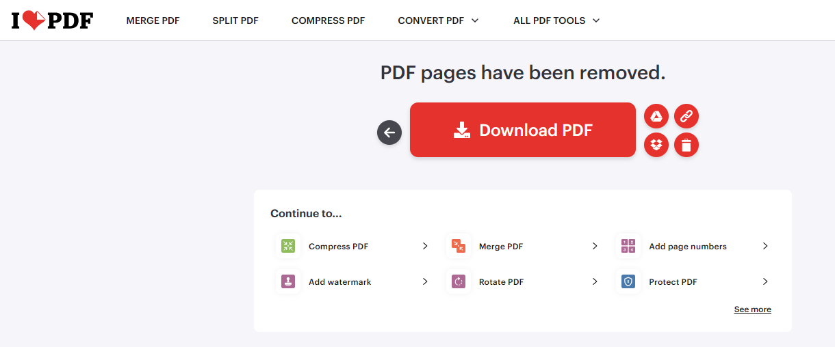The image size is (835, 347).
Task: Click the chevron beside Rotate PDF
Action: coord(595,281)
